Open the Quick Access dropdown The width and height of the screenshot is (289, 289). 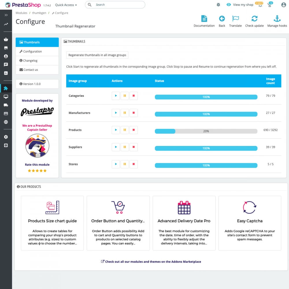pos(66,5)
